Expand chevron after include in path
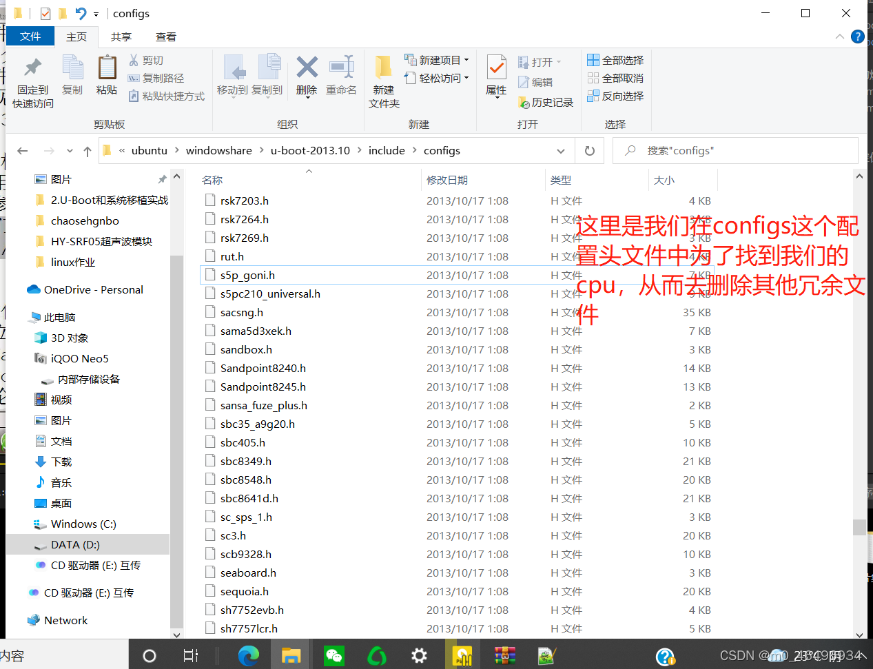Image resolution: width=873 pixels, height=669 pixels. pos(414,151)
